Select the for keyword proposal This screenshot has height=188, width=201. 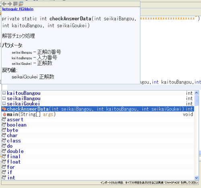click(98, 167)
